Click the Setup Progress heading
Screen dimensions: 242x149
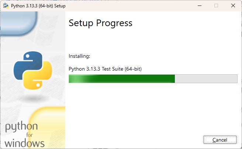click(x=100, y=23)
